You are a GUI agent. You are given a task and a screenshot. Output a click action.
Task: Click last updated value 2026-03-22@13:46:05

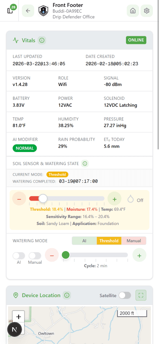click(x=39, y=64)
